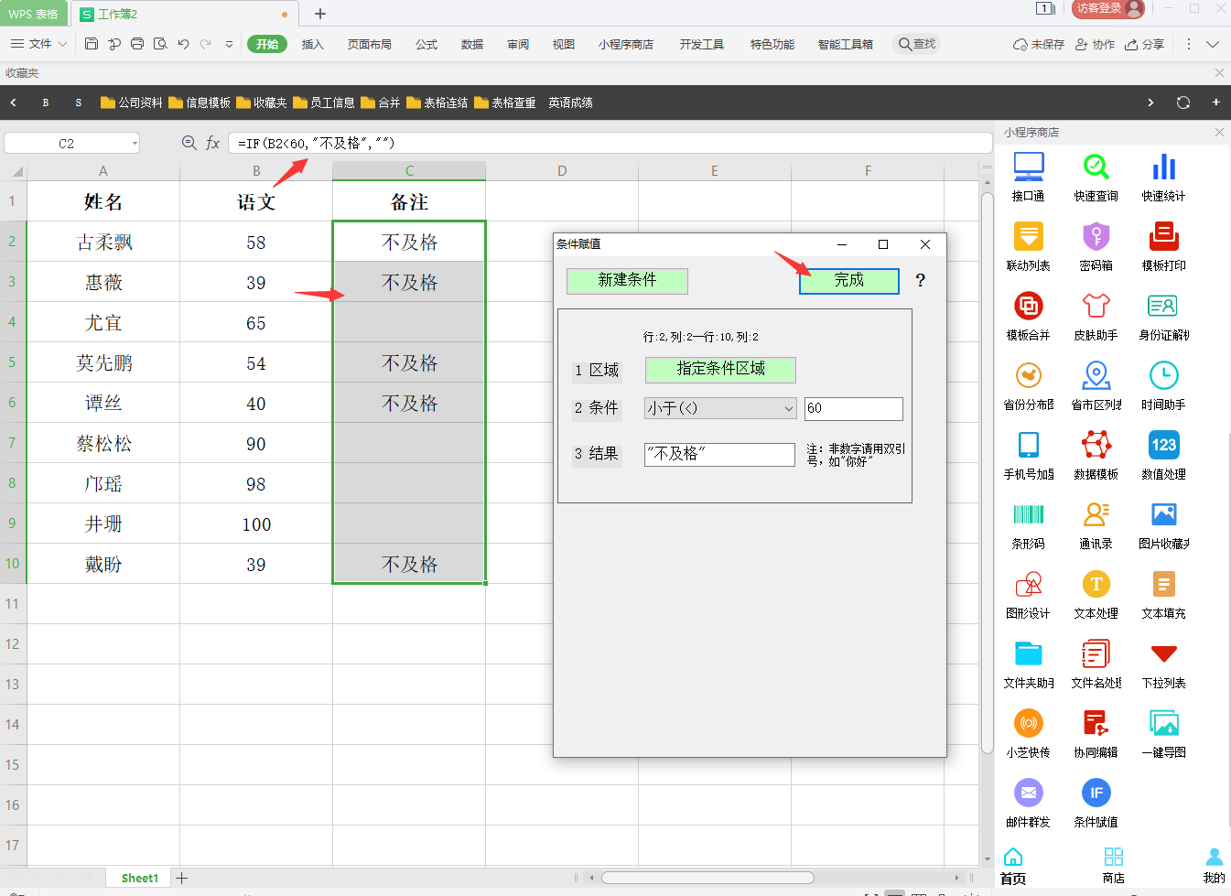
Task: Add a new sheet with plus button
Action: [182, 878]
